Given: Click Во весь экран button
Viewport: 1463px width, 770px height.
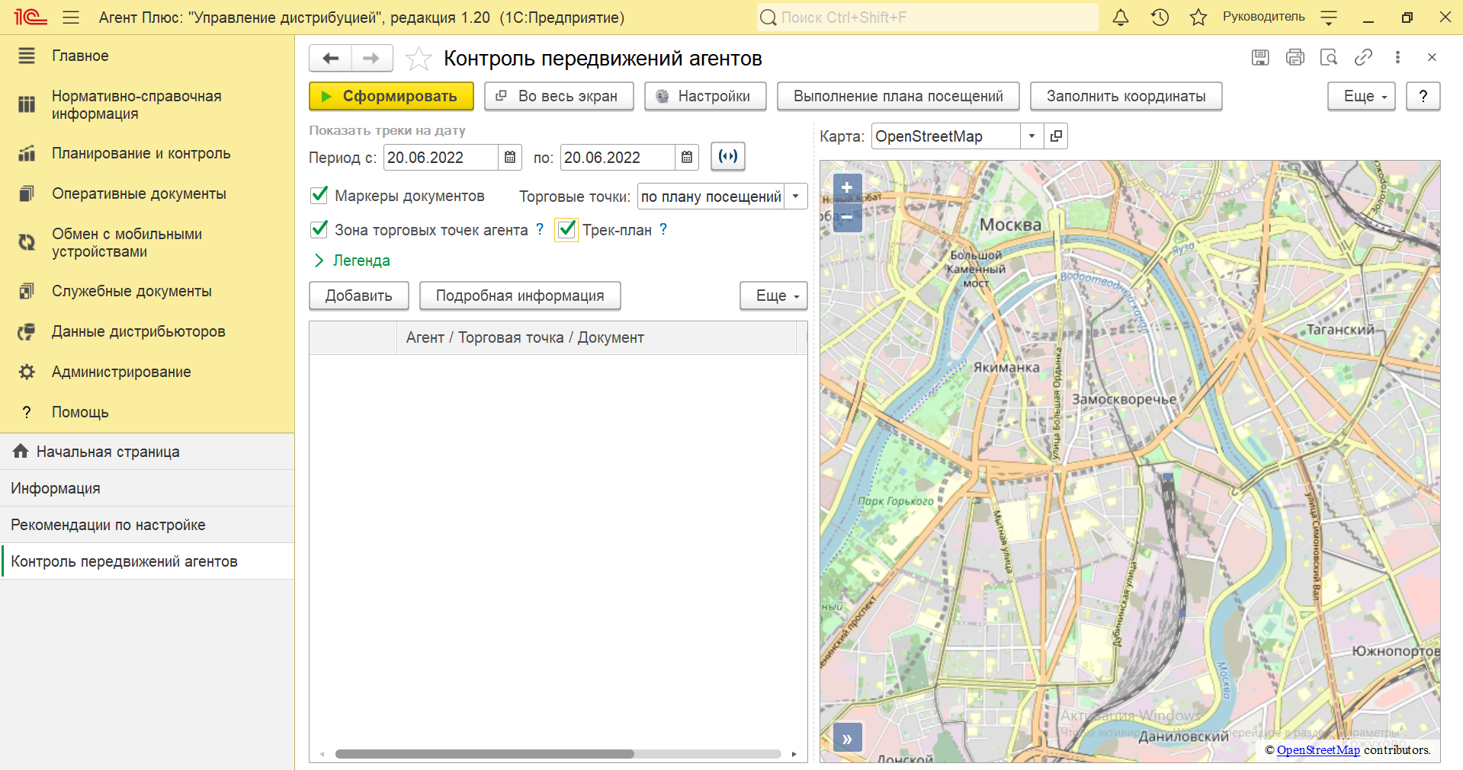Looking at the screenshot, I should (559, 96).
